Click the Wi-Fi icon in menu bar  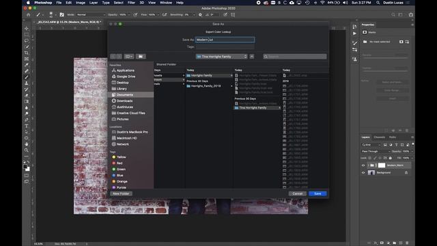[322, 3]
